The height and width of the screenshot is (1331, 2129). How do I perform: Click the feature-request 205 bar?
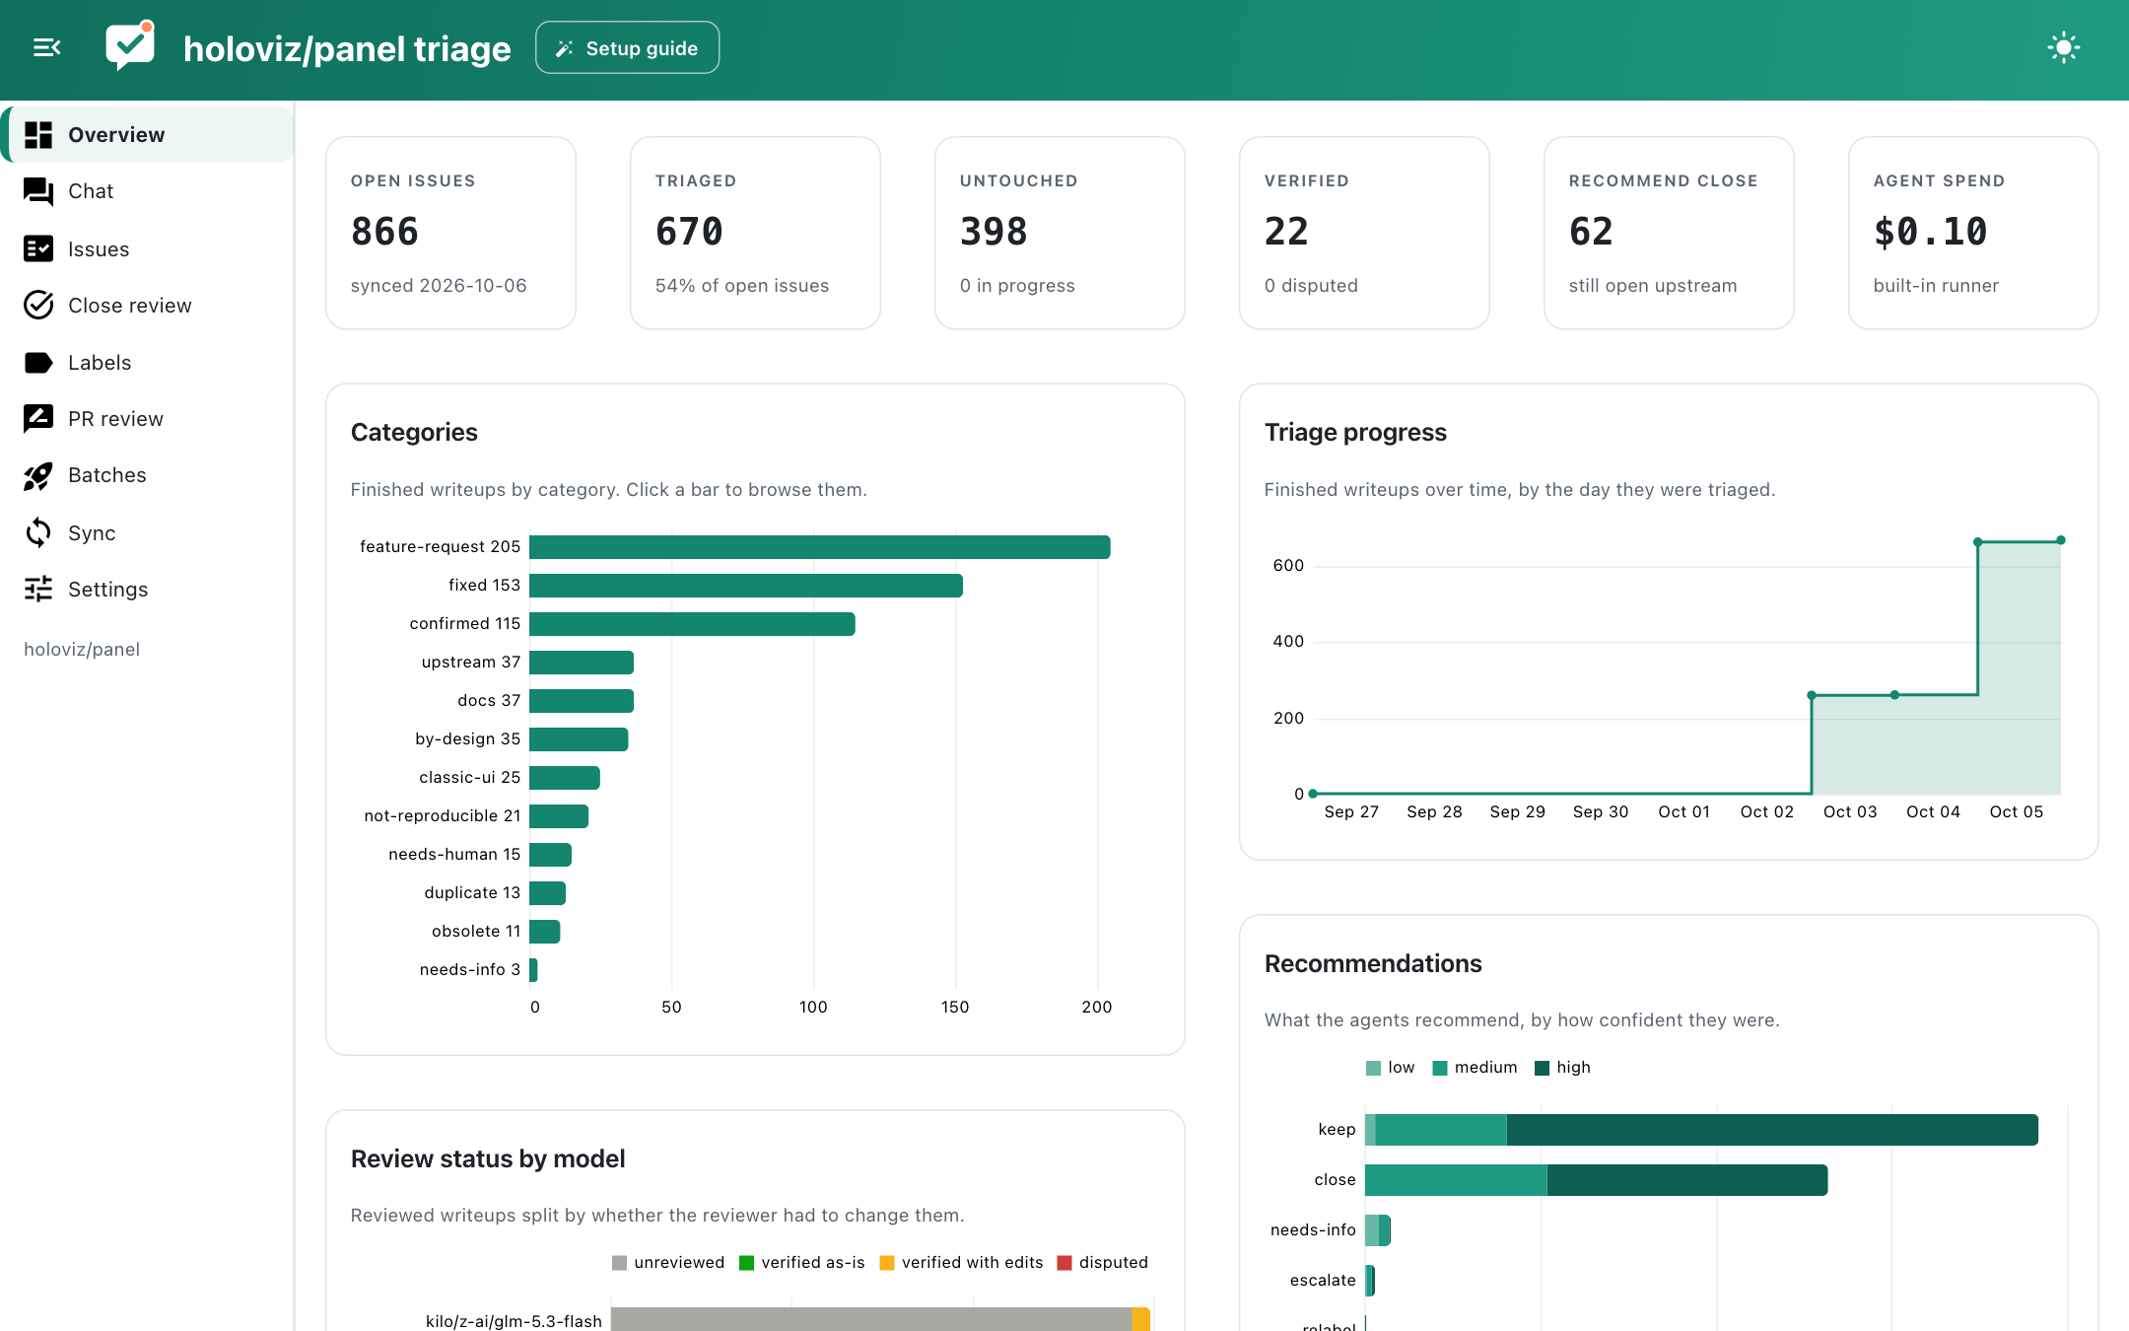(820, 547)
